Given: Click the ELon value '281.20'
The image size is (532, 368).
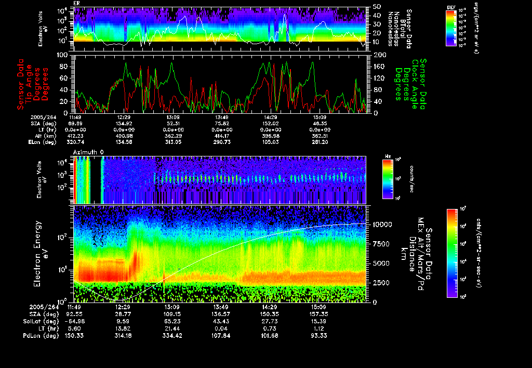Looking at the screenshot, I should [320, 142].
